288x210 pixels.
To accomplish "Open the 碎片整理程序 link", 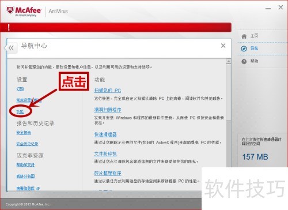I will (108, 173).
